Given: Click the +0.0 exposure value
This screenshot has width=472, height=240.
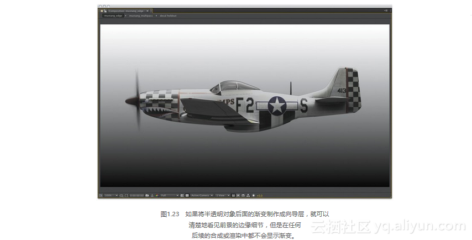Looking at the screenshot, I should (x=259, y=195).
